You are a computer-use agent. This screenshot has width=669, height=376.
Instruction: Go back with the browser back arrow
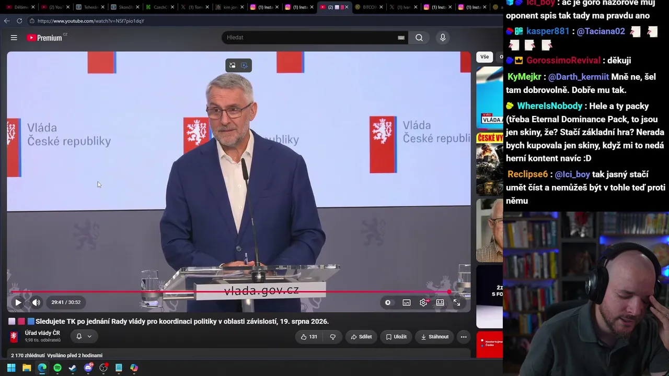(x=7, y=21)
